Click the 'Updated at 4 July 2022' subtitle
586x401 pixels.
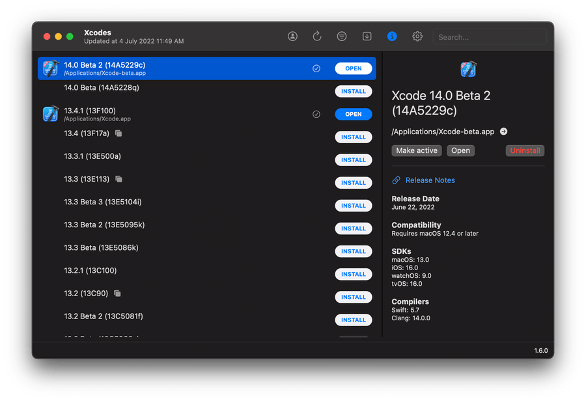[x=133, y=41]
